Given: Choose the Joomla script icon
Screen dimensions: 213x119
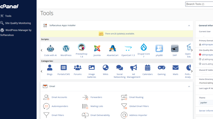Looking at the screenshot, I should 97,48.
